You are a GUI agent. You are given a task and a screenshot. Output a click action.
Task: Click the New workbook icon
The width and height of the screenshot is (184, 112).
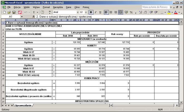tap(4, 12)
